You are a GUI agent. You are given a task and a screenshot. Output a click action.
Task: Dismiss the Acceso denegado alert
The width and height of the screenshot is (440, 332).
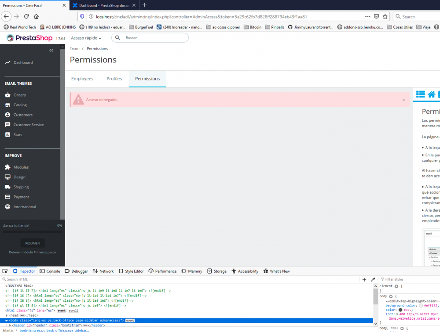[x=403, y=100]
